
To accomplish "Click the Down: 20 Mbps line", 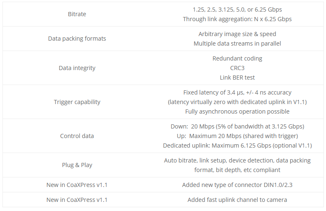I will pos(237,126).
